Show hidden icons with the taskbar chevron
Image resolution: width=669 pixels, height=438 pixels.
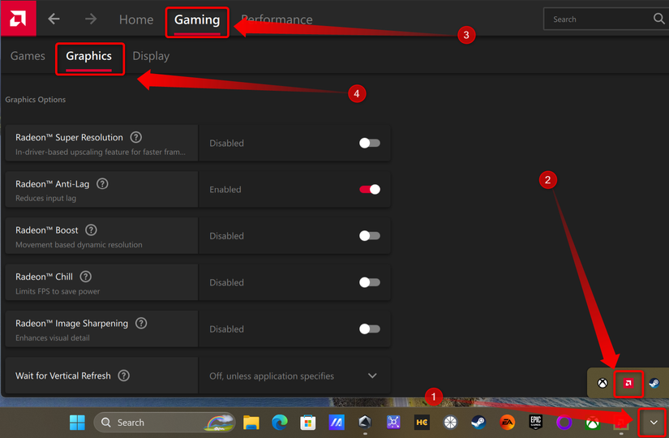(654, 423)
